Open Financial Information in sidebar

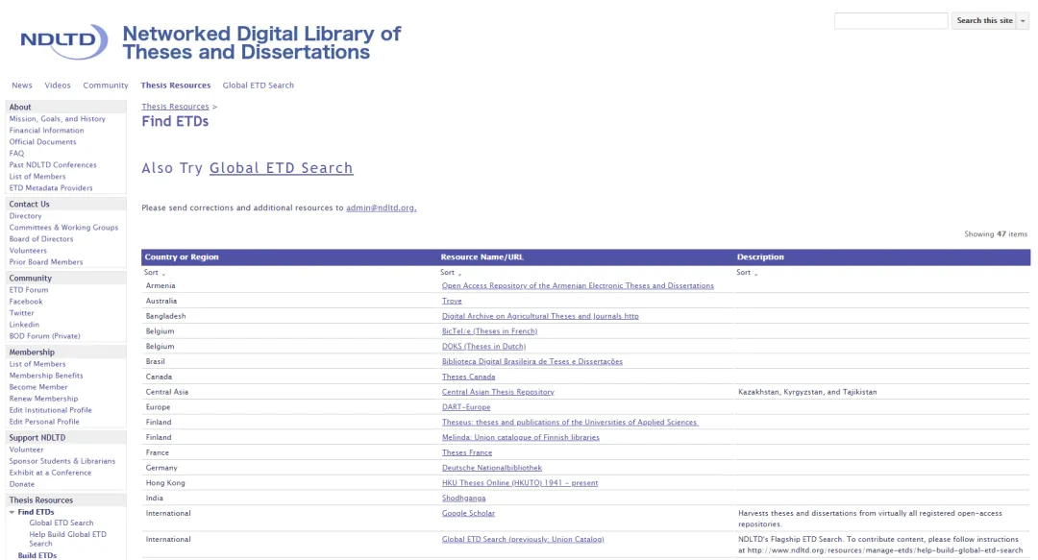46,131
